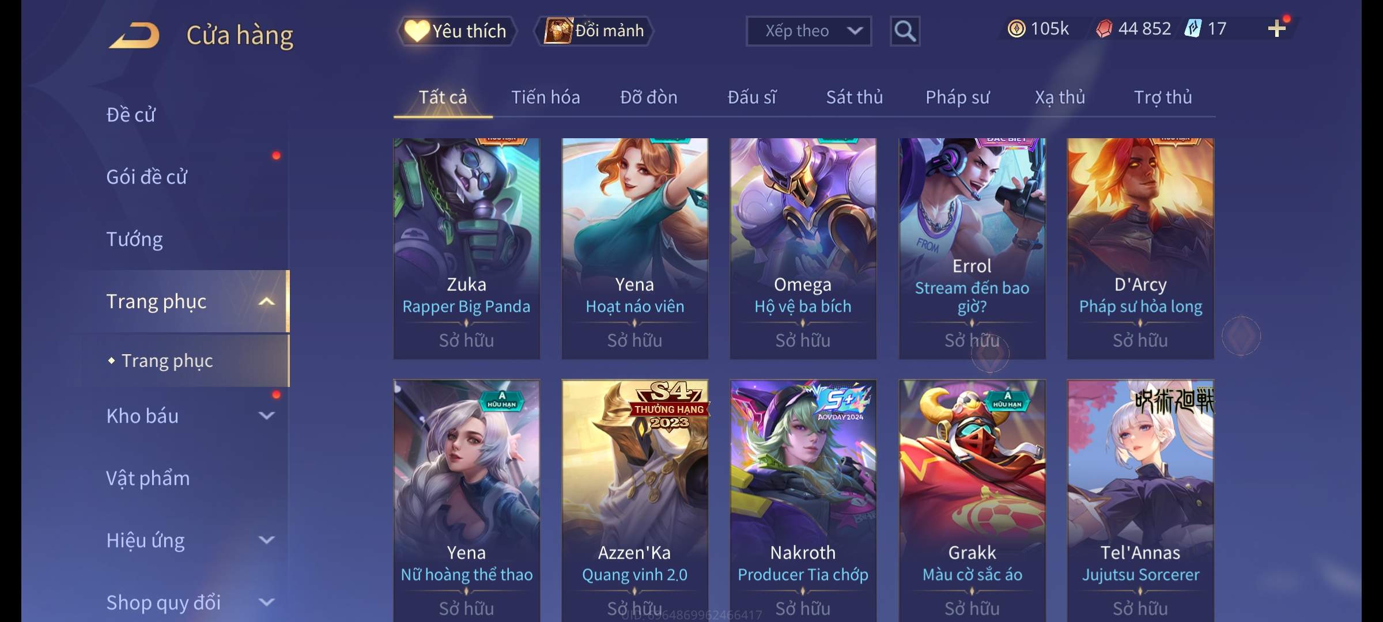The width and height of the screenshot is (1383, 622).
Task: Open Tướng in the sidebar
Action: pos(134,239)
